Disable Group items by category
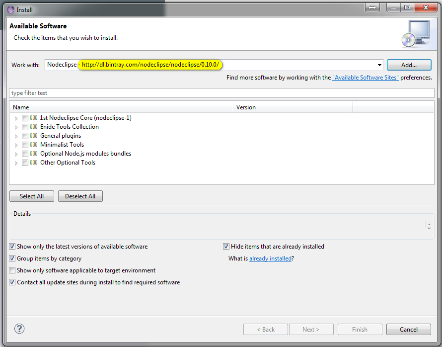Screen dimensions: 442x347 [x=12, y=259]
